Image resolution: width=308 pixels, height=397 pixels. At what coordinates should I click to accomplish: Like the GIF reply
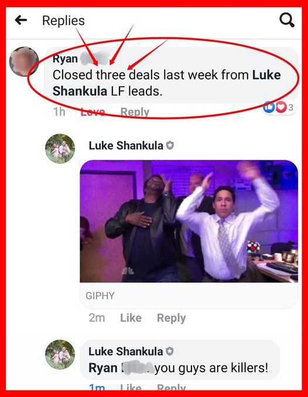tap(131, 318)
